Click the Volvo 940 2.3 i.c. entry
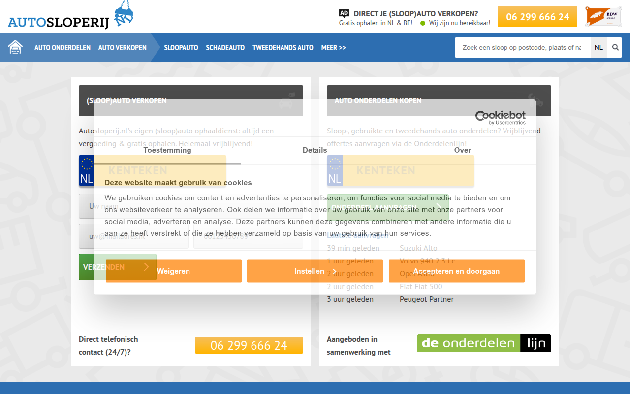The height and width of the screenshot is (394, 630). click(x=428, y=261)
